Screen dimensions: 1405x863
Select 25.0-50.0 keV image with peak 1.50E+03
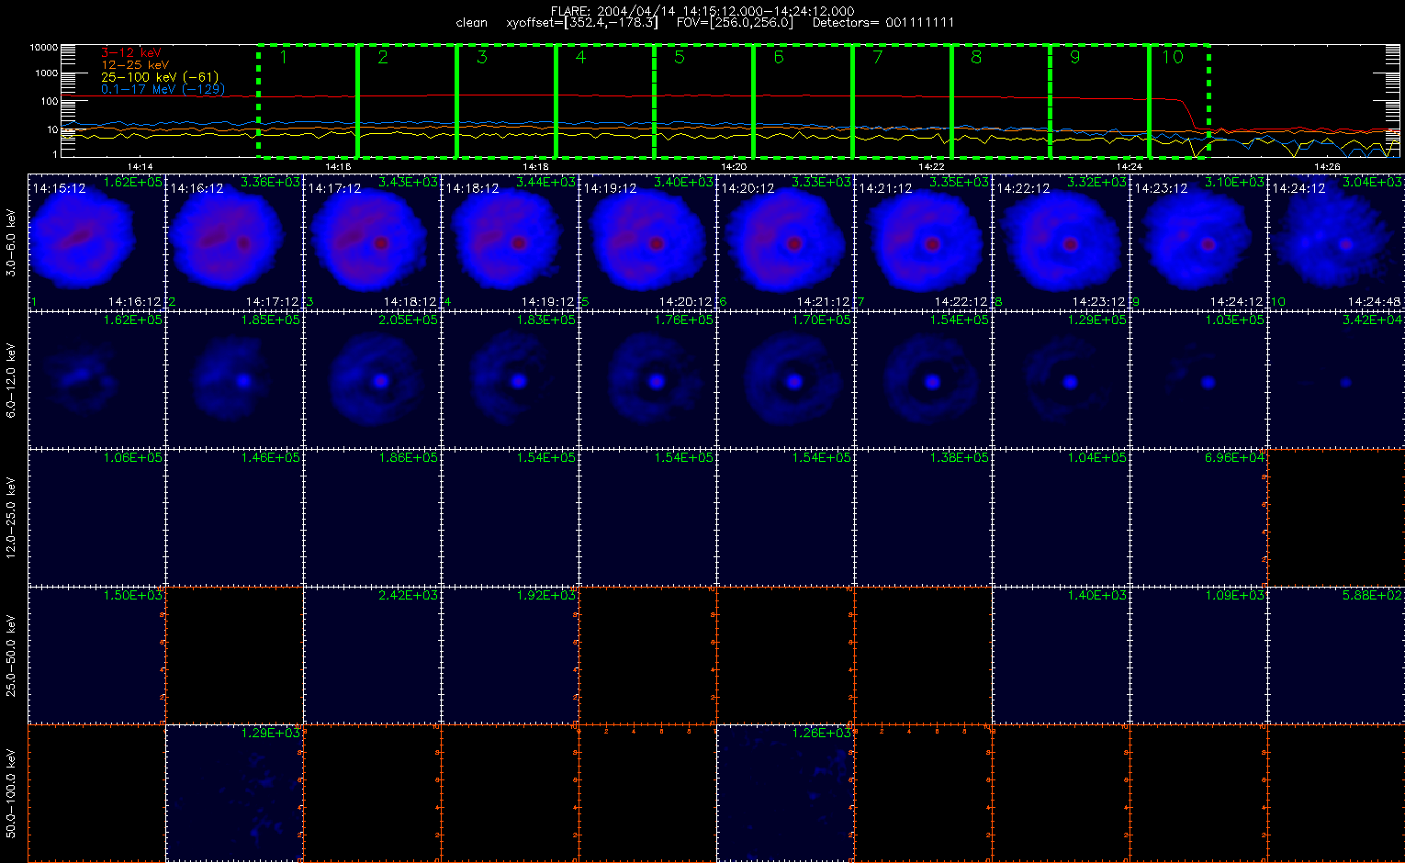[x=96, y=655]
